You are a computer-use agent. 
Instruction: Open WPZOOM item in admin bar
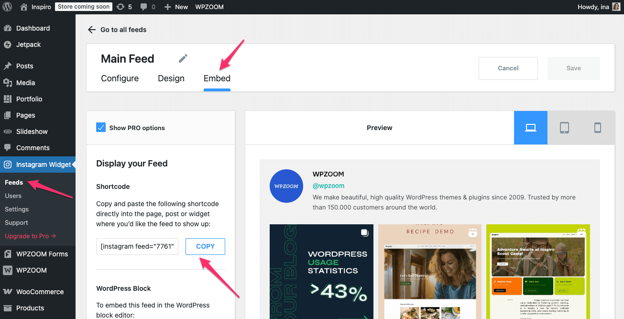click(x=209, y=7)
